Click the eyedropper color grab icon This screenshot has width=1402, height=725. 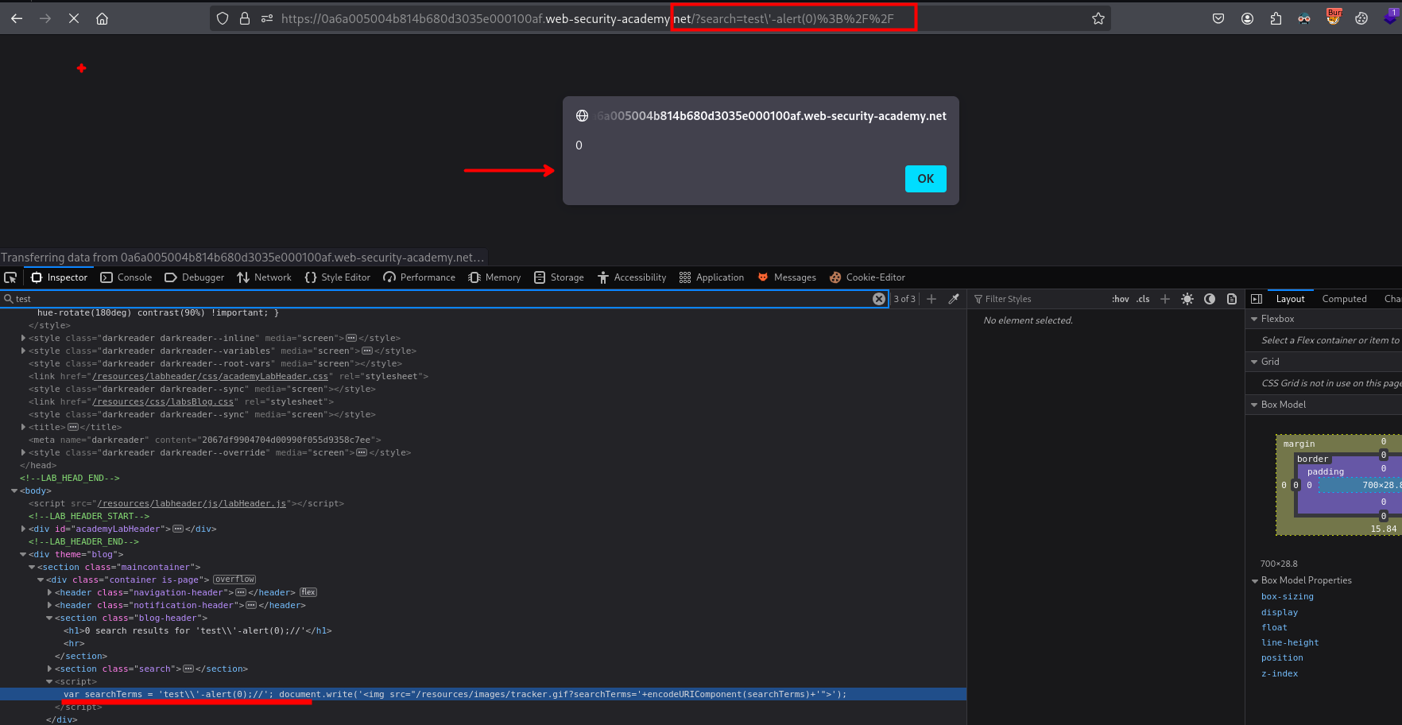coord(954,299)
